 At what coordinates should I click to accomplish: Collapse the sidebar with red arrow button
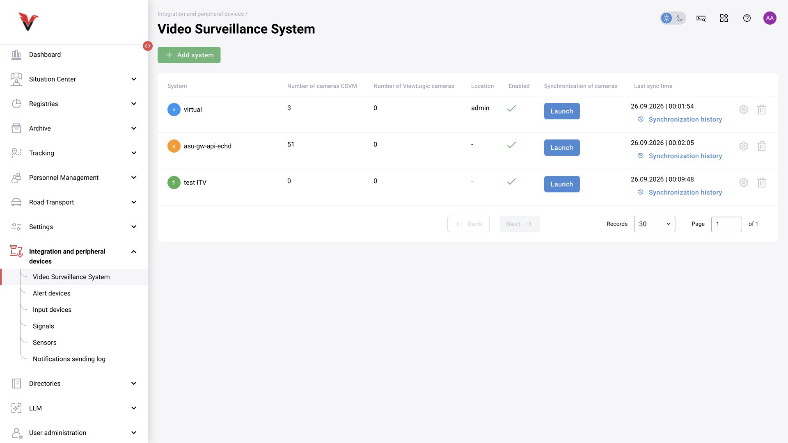(148, 46)
